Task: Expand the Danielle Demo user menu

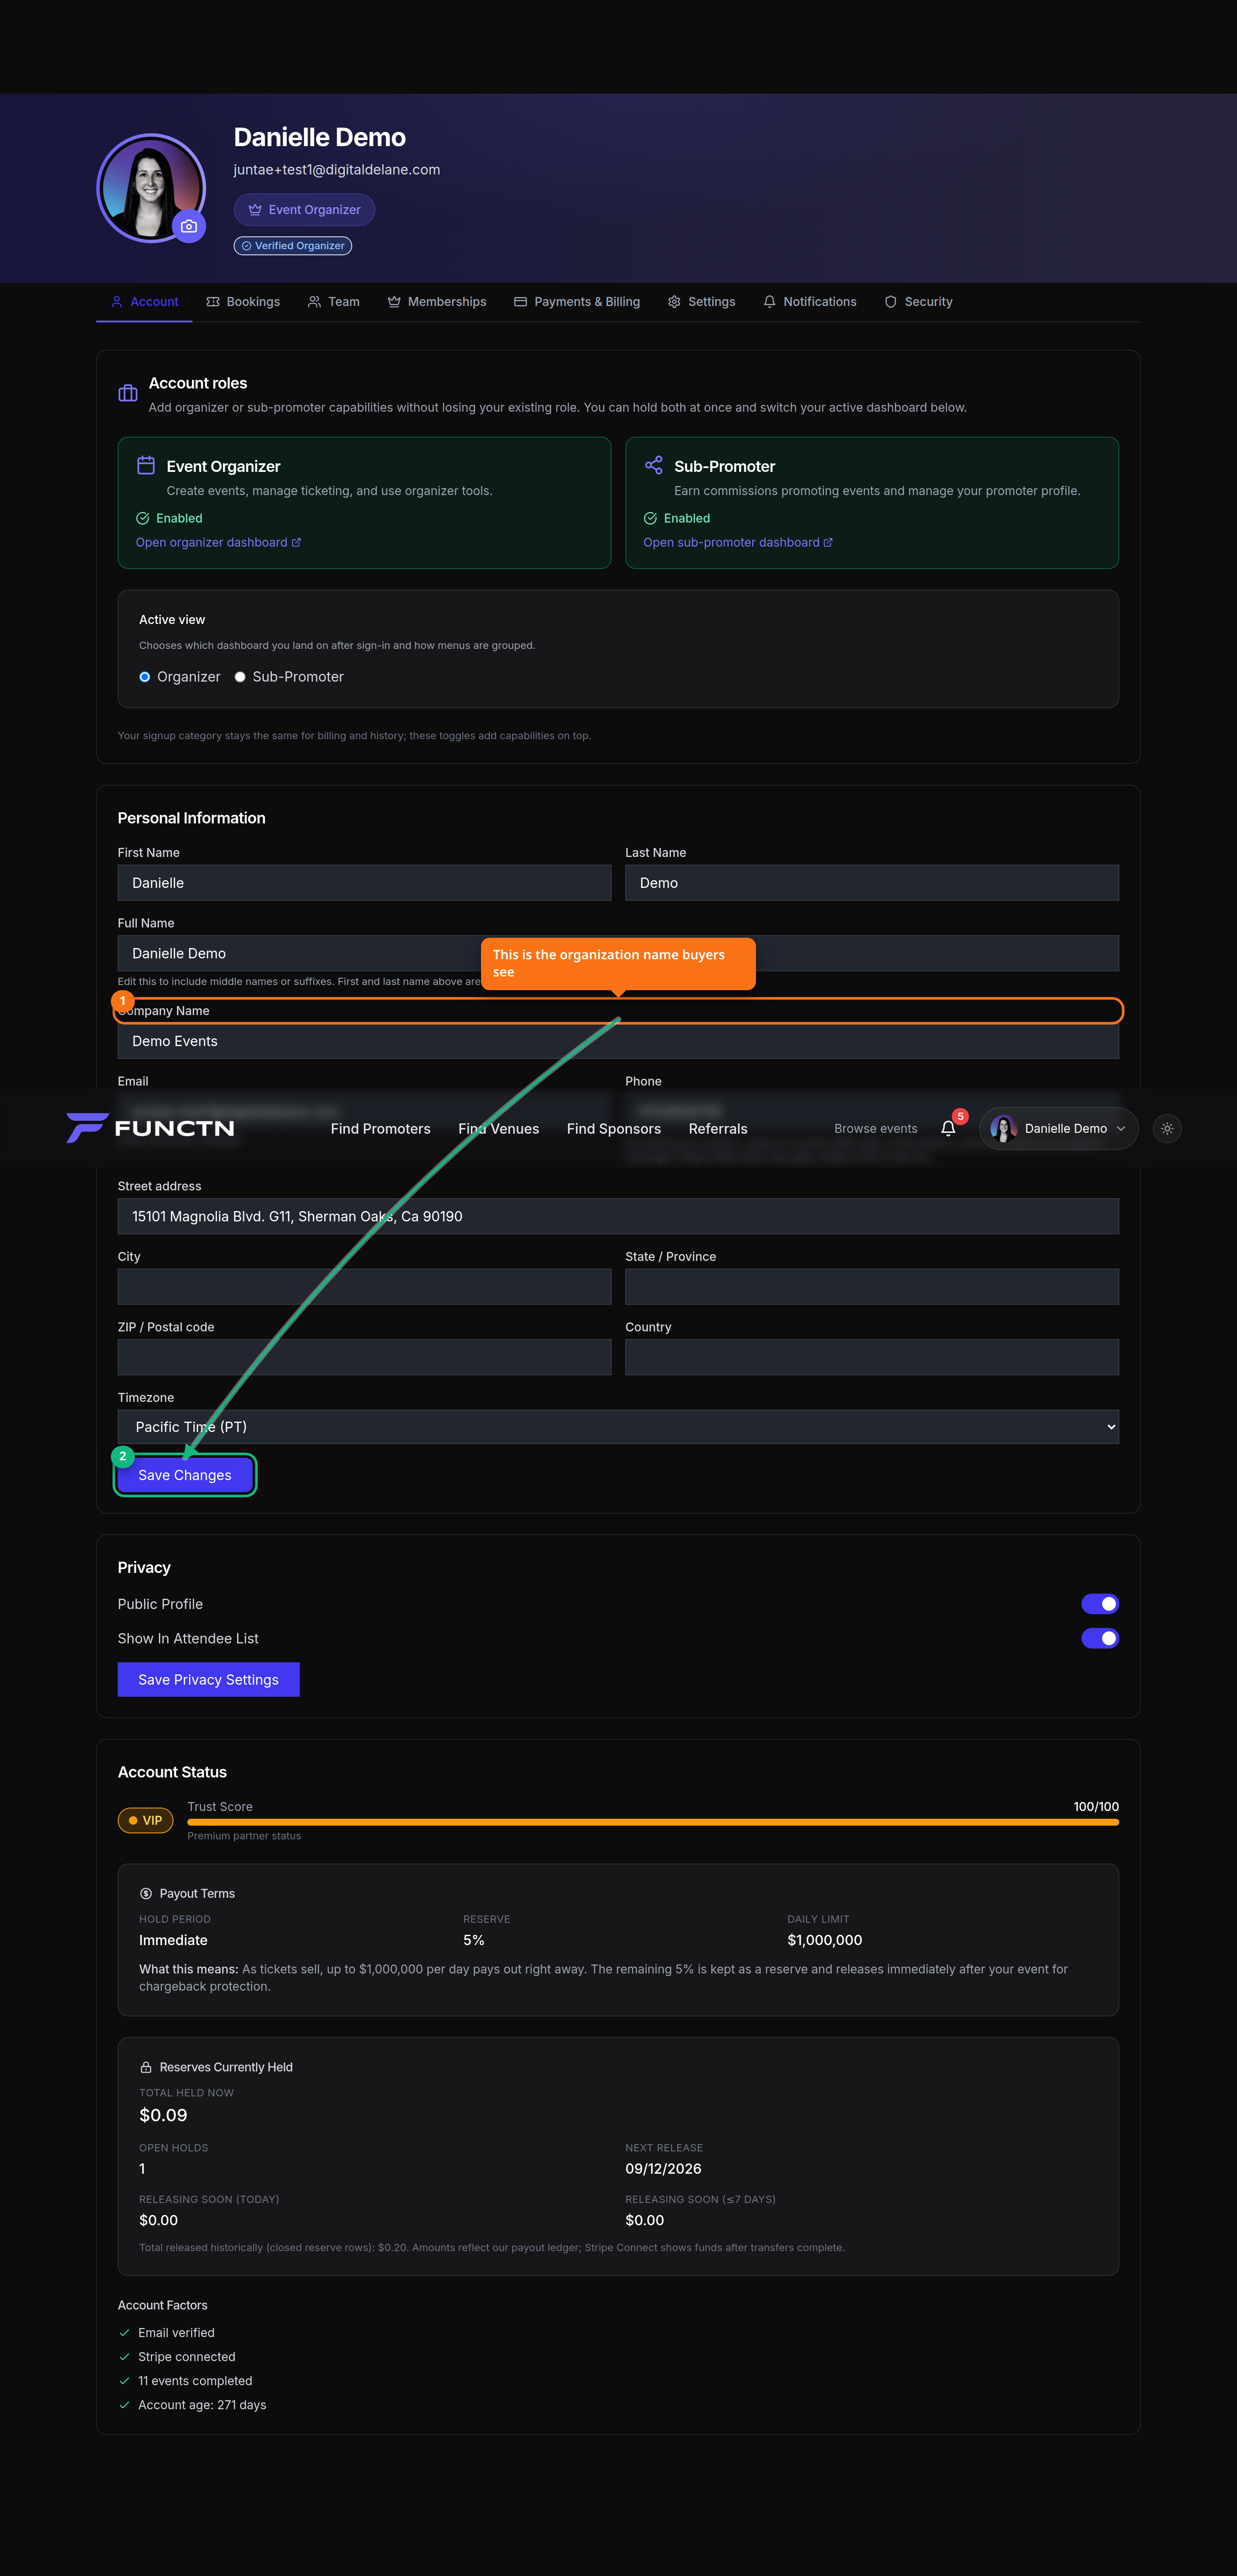Action: 1059,1128
